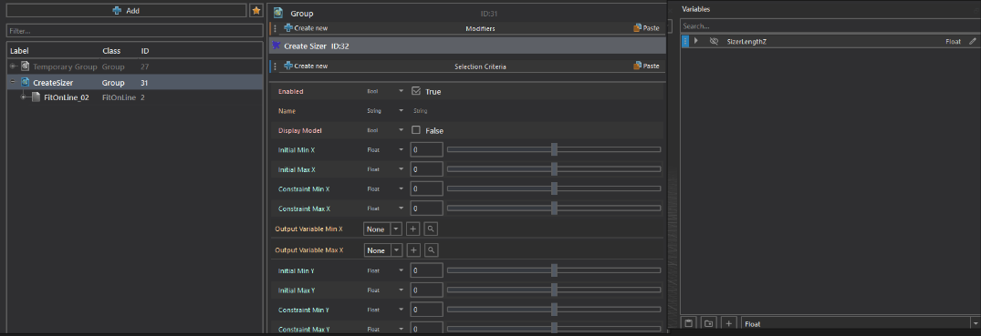The width and height of the screenshot is (981, 336).
Task: Click the Constraint Min Y value field
Action: click(x=427, y=310)
